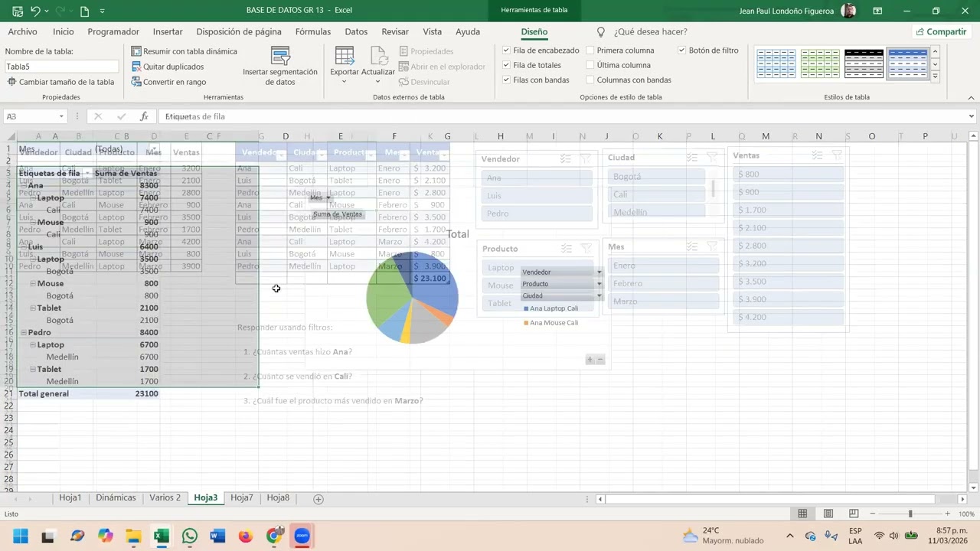Viewport: 980px width, 551px height.
Task: Uncheck Fila de totales
Action: pos(506,65)
